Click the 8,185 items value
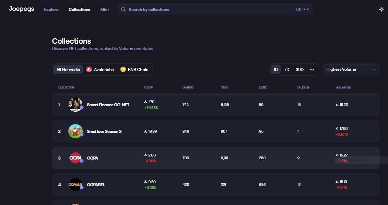Viewport: 388px width, 205px height. click(x=225, y=105)
